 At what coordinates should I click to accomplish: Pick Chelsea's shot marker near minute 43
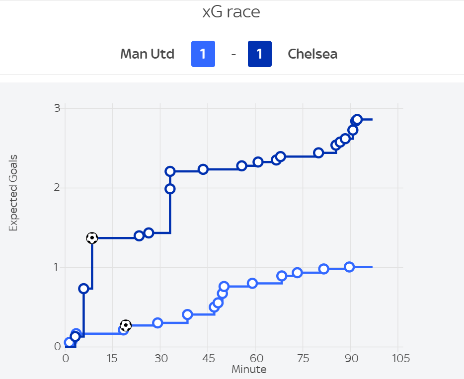pyautogui.click(x=203, y=169)
